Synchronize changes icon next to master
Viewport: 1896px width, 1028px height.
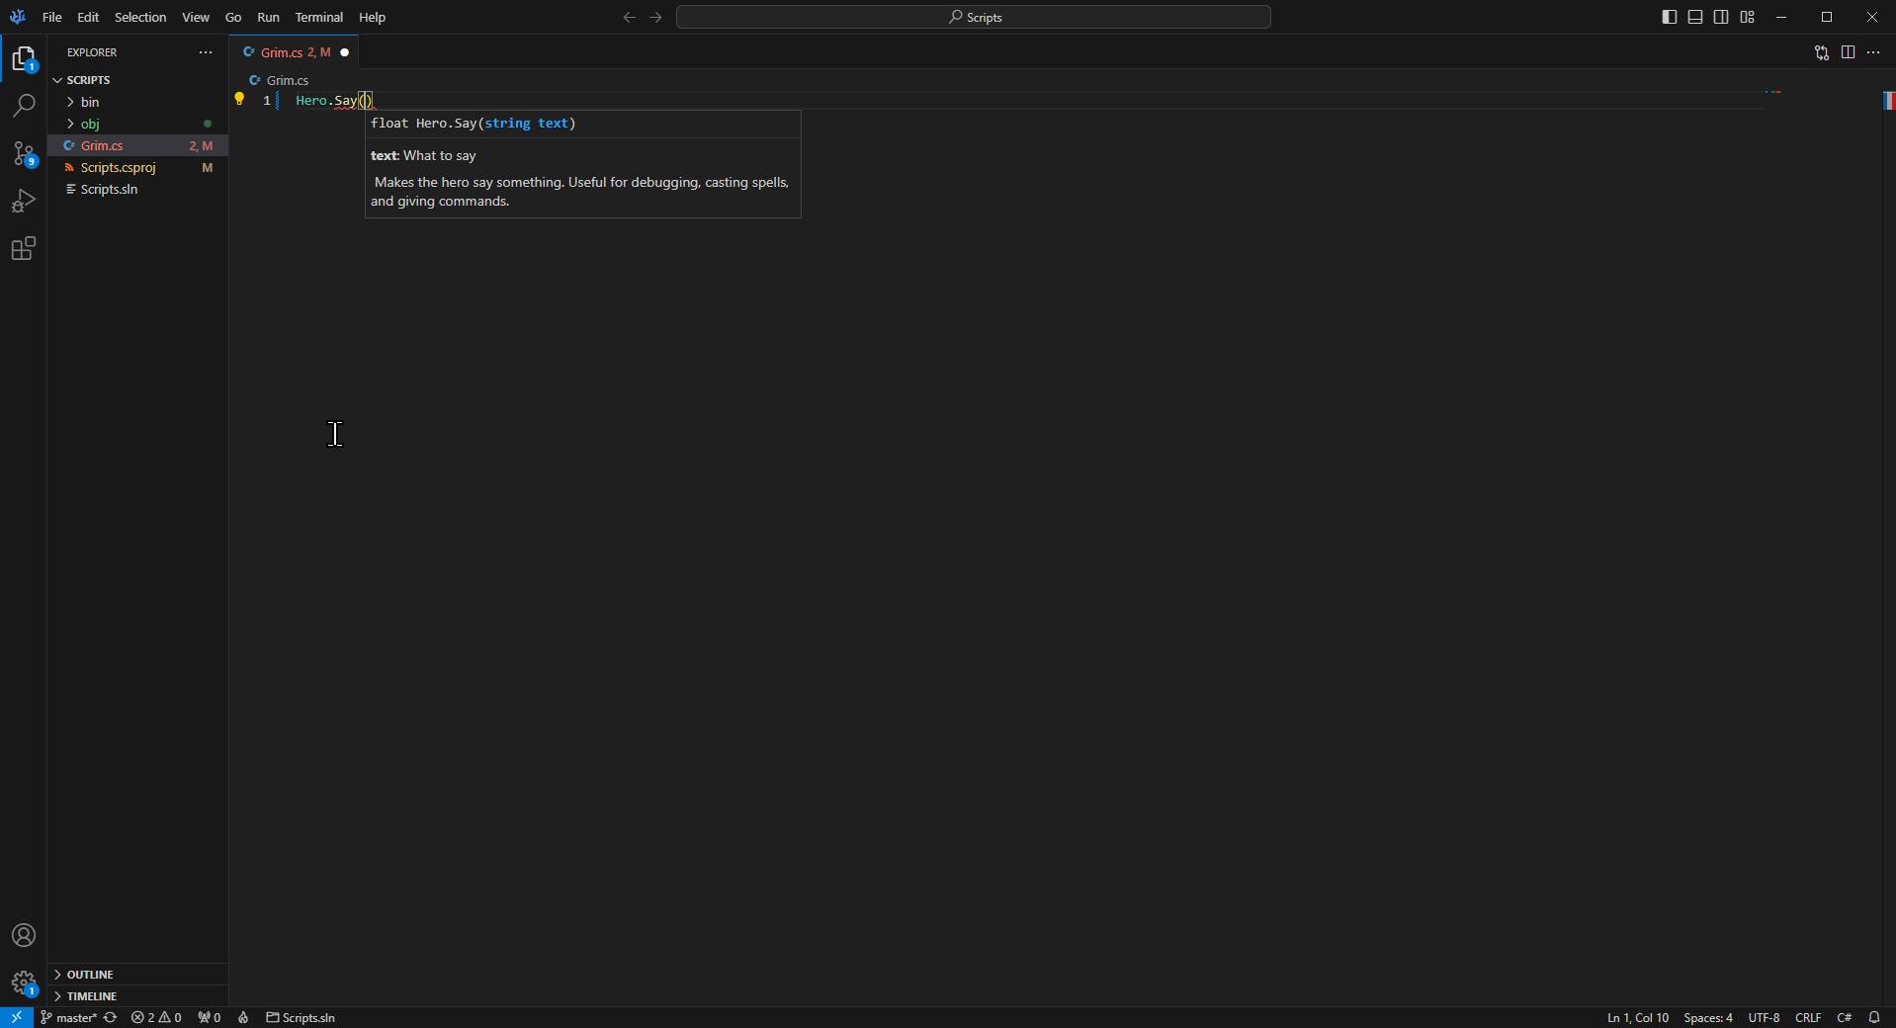[110, 1017]
